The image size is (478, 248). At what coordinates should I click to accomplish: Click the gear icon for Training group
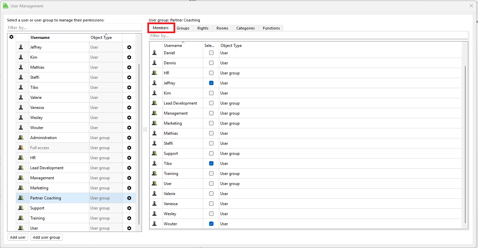click(129, 218)
